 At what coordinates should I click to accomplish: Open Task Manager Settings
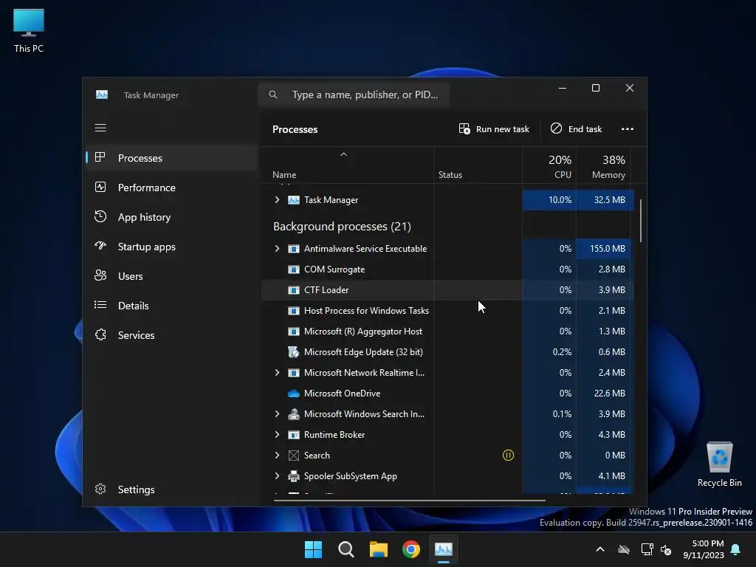(171, 489)
